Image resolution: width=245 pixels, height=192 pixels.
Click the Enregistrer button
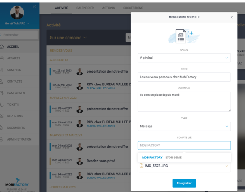click(184, 183)
